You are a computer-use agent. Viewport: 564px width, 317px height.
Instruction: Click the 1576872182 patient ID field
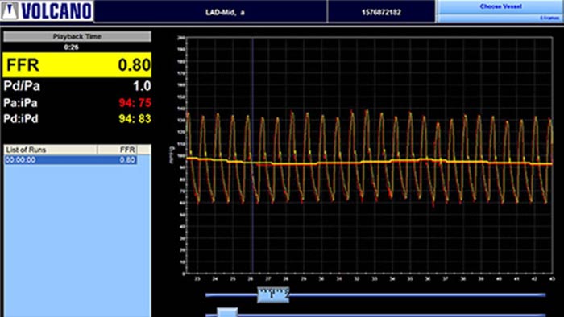coord(381,12)
